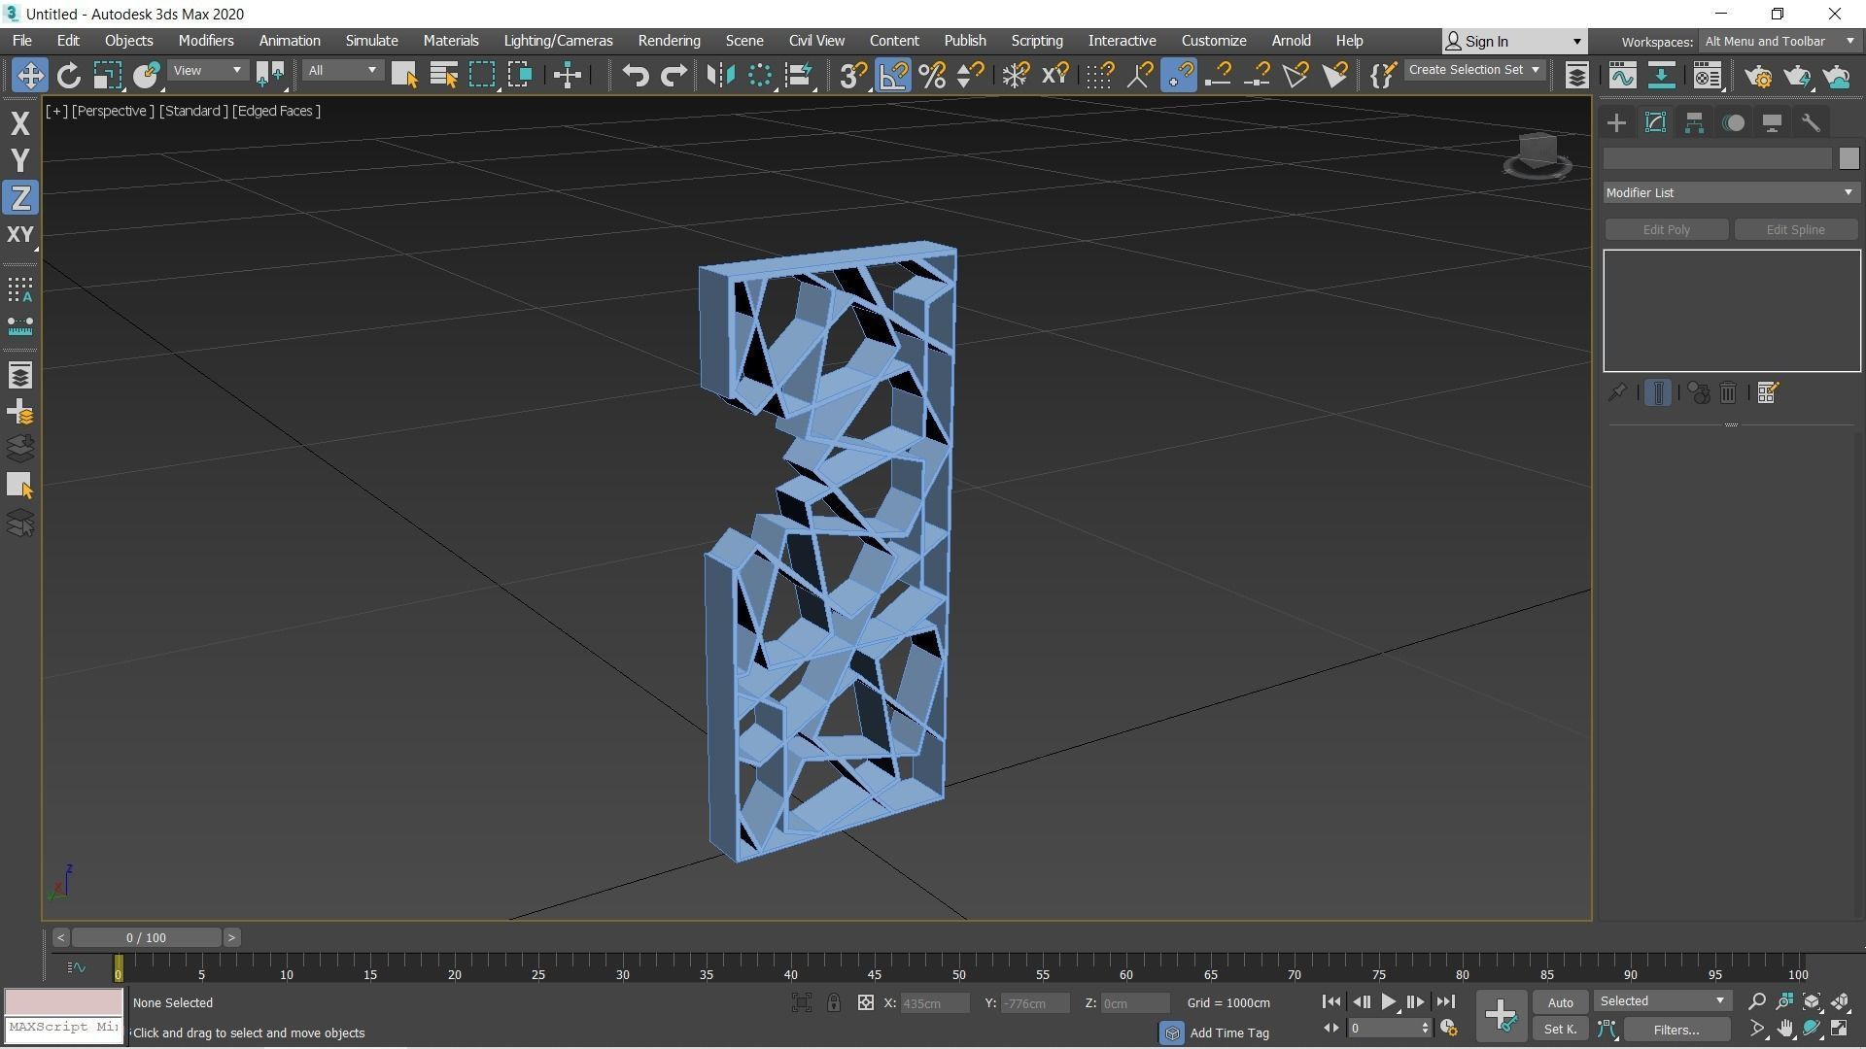Open the Modifiers menu

pyautogui.click(x=206, y=41)
